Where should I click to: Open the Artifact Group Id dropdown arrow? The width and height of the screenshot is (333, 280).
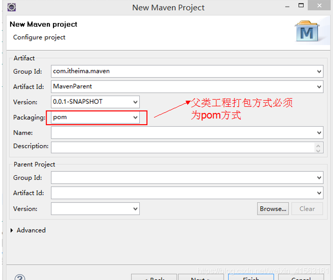(319, 71)
